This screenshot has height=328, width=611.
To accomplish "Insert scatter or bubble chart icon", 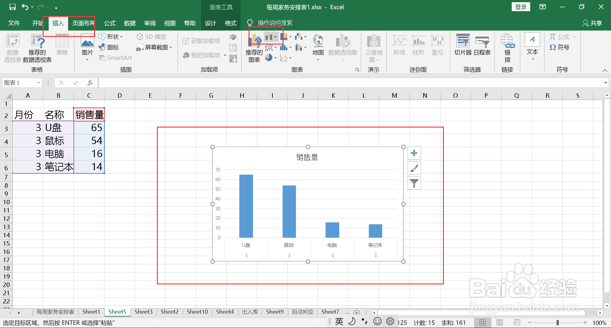I will (x=284, y=58).
